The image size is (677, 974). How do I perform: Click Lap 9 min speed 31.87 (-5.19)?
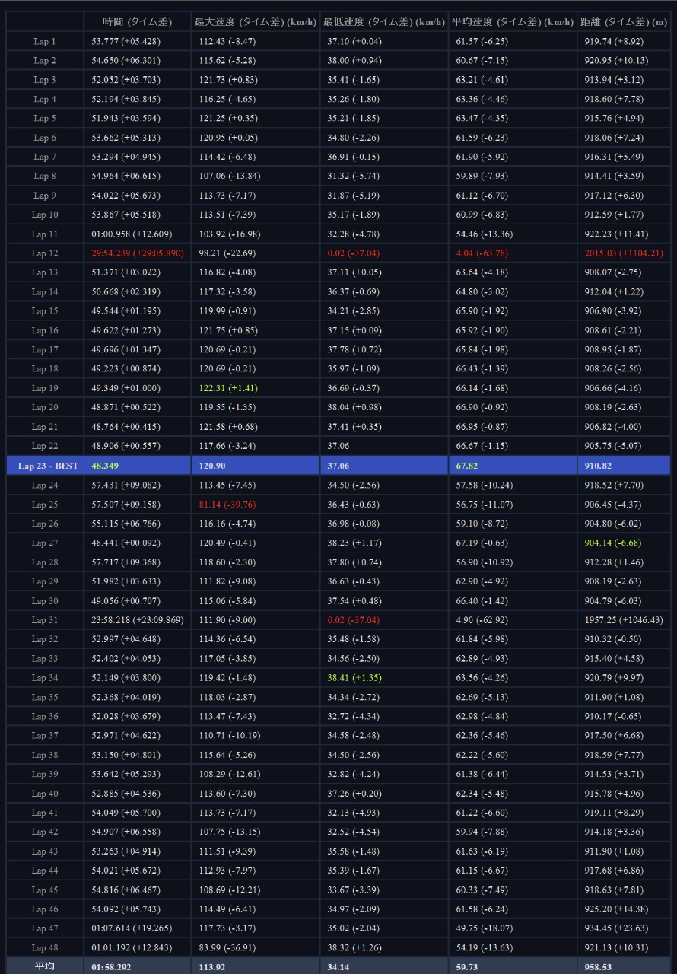(353, 196)
